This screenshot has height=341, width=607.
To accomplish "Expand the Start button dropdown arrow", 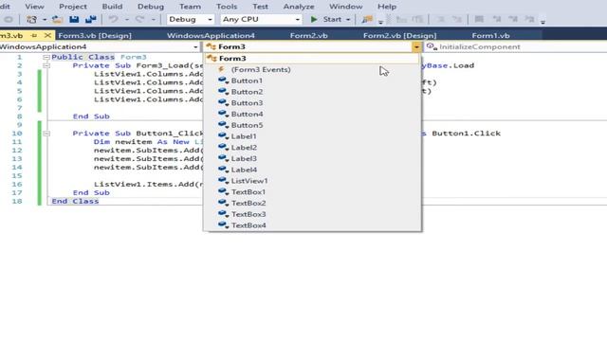I will [348, 20].
